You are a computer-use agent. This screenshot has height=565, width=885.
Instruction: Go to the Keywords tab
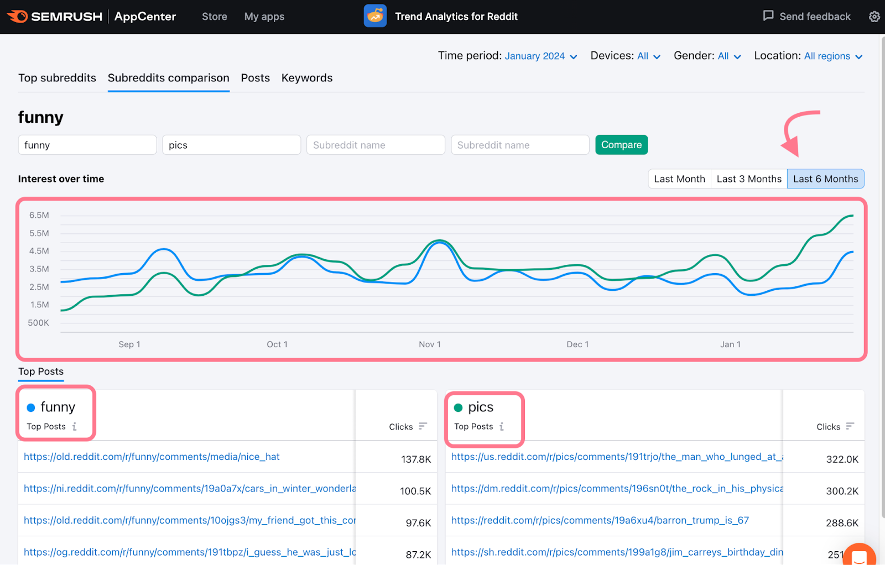click(307, 78)
